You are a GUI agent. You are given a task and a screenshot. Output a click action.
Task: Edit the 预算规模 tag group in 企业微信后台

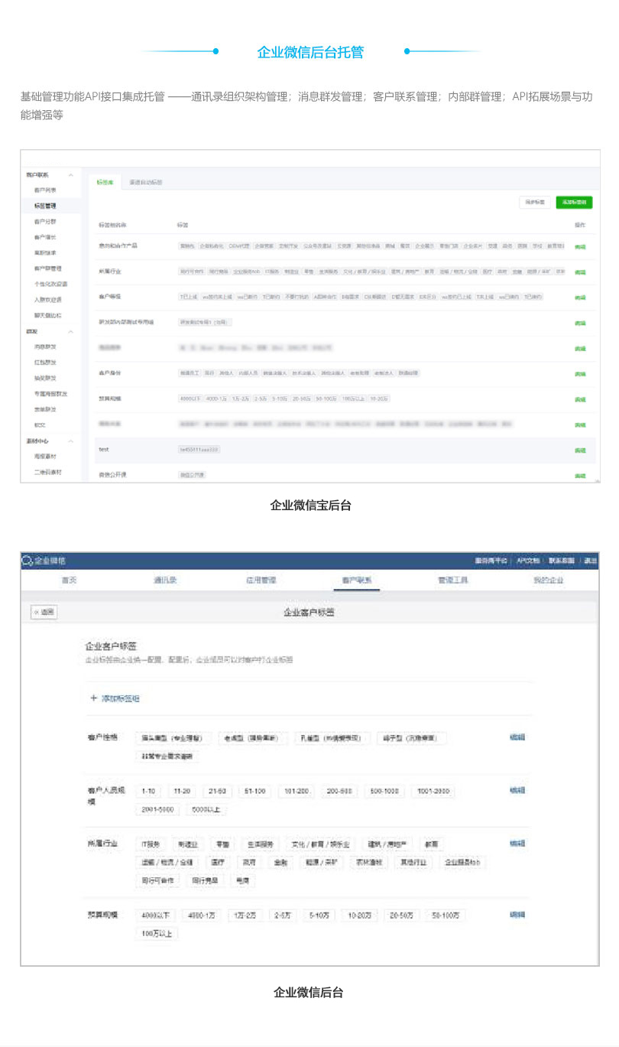517,914
